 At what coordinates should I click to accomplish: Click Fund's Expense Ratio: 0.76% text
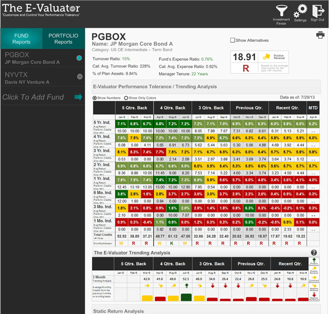click(x=186, y=59)
